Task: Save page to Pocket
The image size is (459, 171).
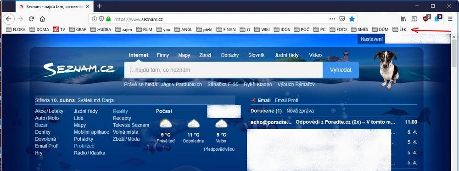Action: pyautogui.click(x=342, y=19)
